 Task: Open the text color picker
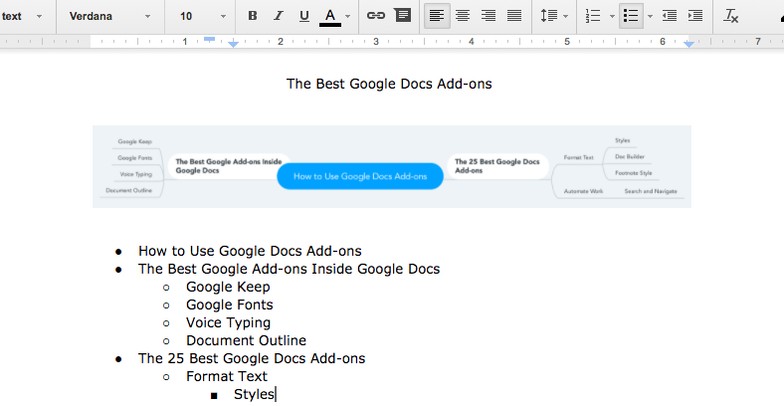pos(334,16)
